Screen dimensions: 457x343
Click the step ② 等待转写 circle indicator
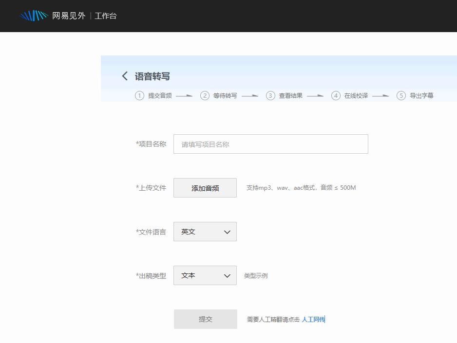pos(205,96)
